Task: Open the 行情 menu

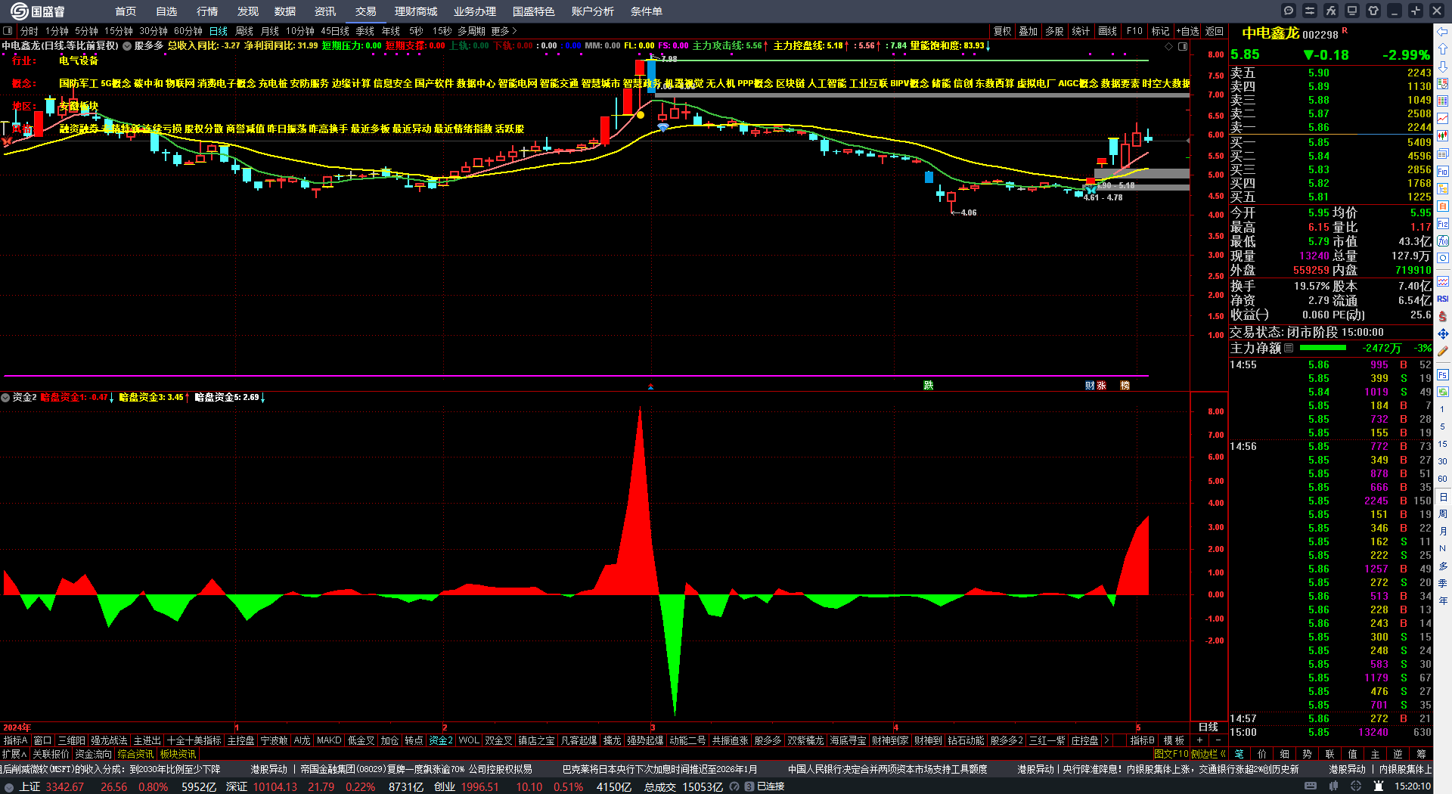Action: coord(207,11)
